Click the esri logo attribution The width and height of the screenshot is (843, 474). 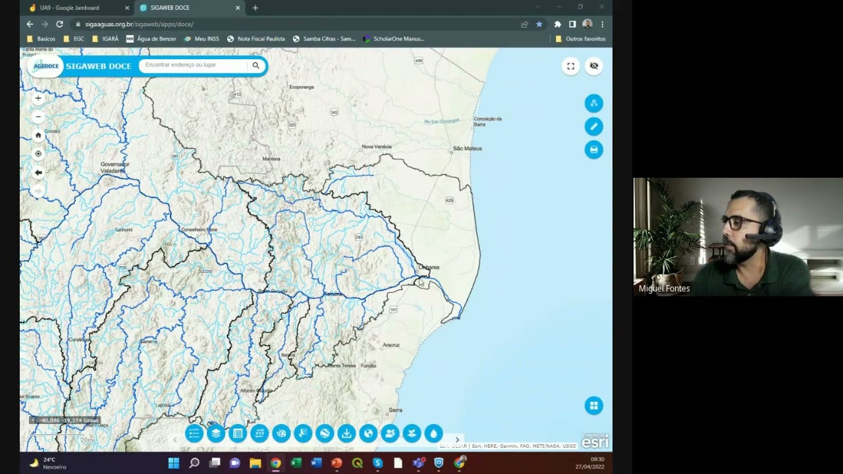[595, 441]
